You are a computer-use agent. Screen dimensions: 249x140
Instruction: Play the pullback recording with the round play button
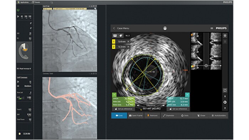(225, 102)
